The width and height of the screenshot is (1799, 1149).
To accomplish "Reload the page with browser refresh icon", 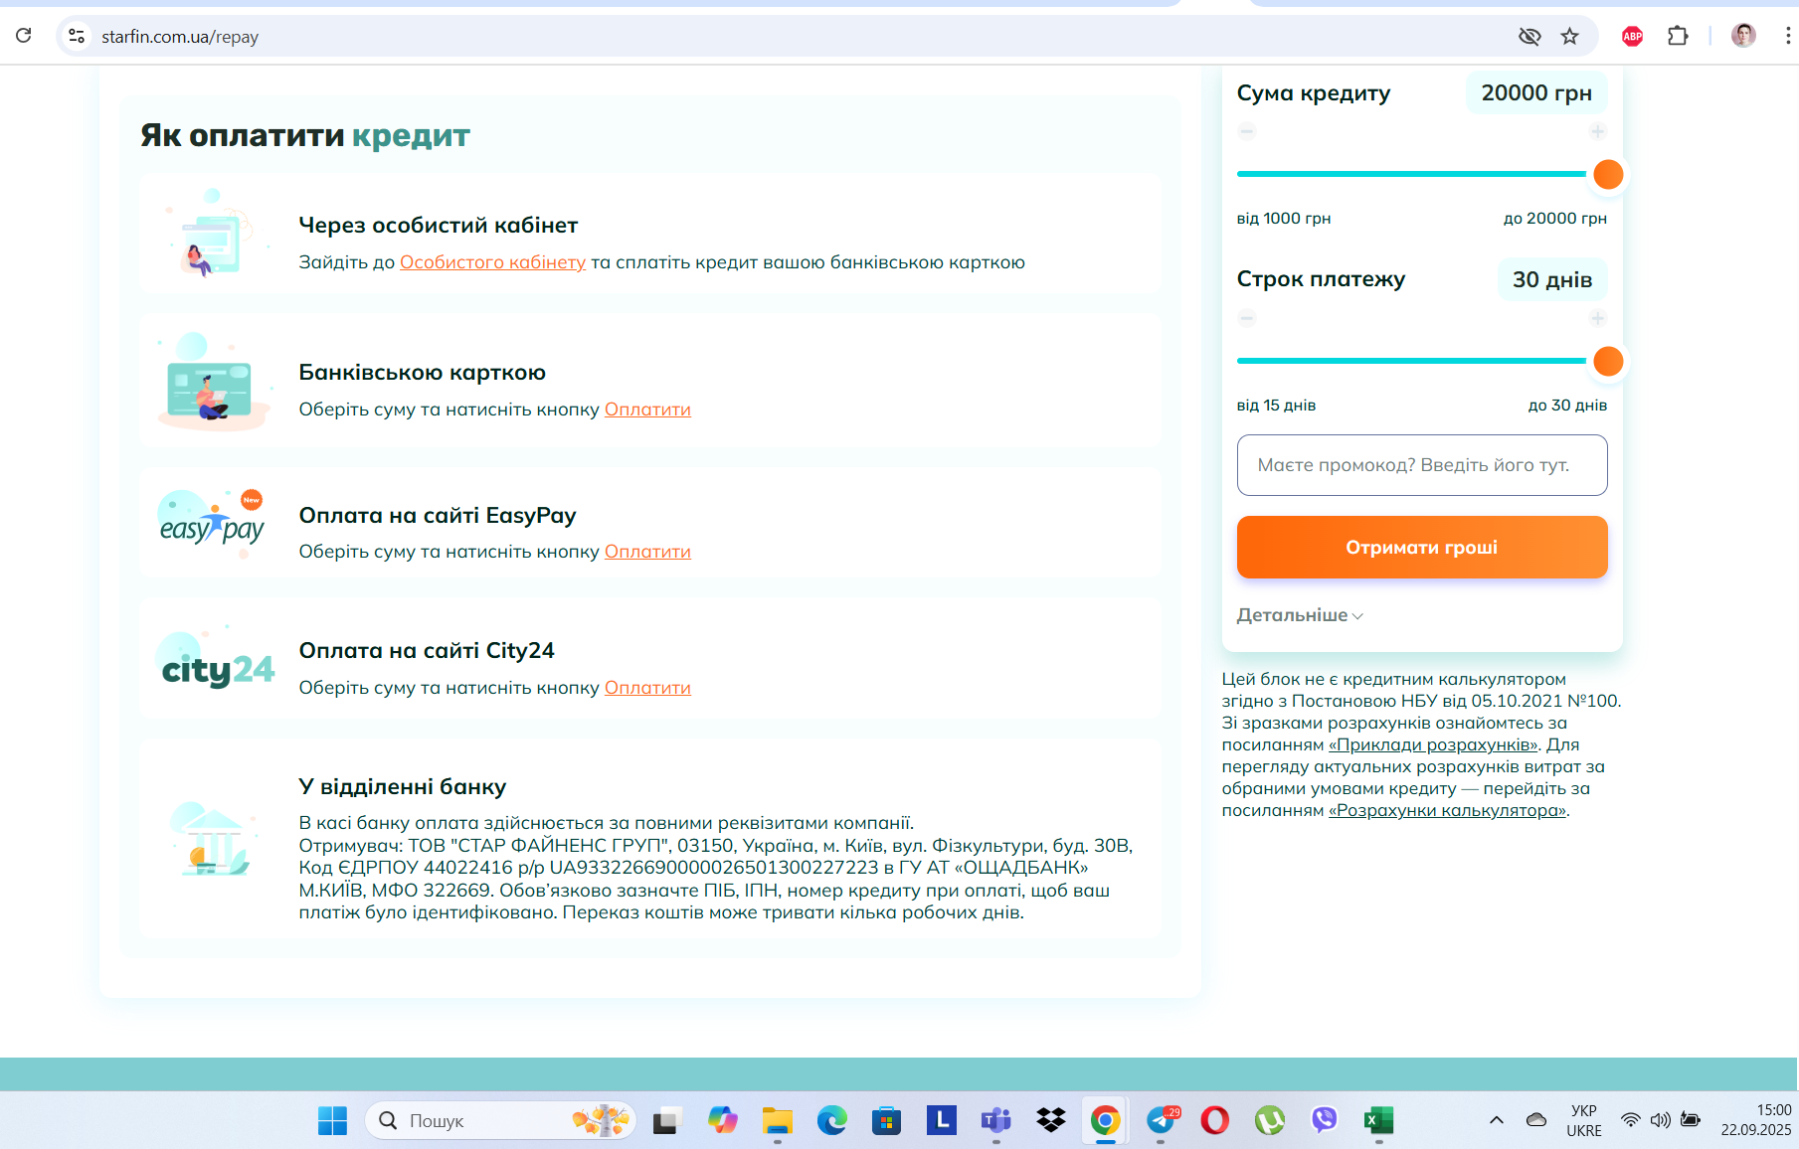I will (24, 36).
